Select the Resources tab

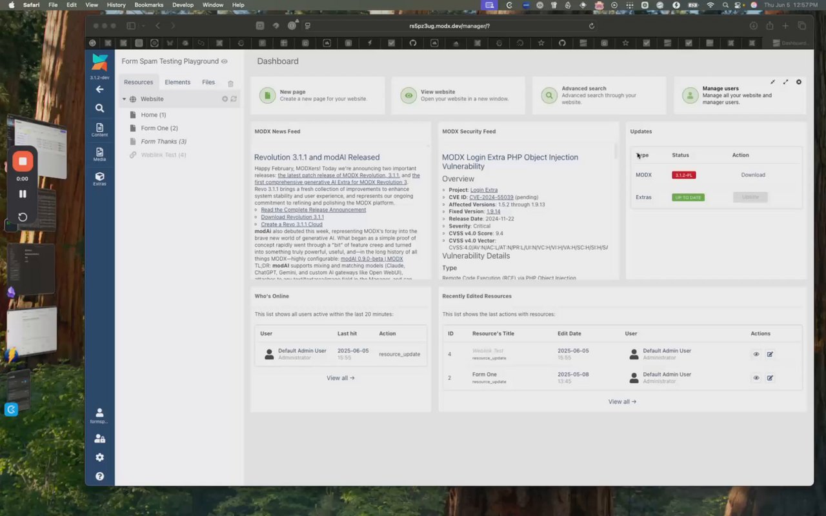click(x=138, y=82)
